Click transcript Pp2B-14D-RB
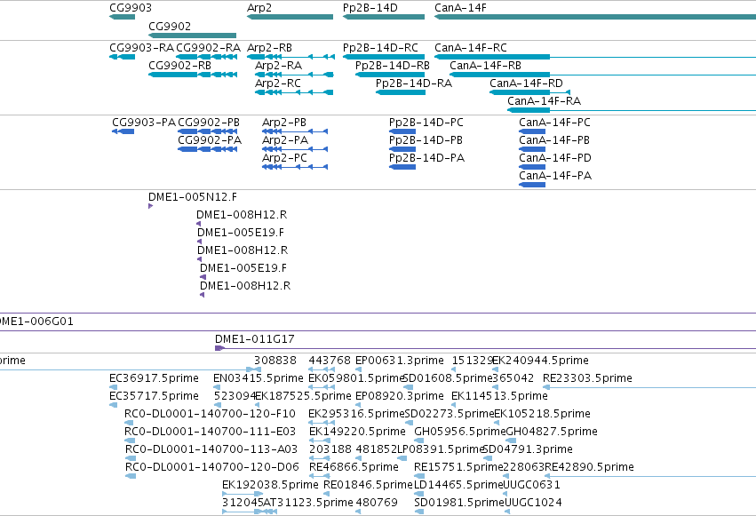The height and width of the screenshot is (516, 756). [x=390, y=75]
